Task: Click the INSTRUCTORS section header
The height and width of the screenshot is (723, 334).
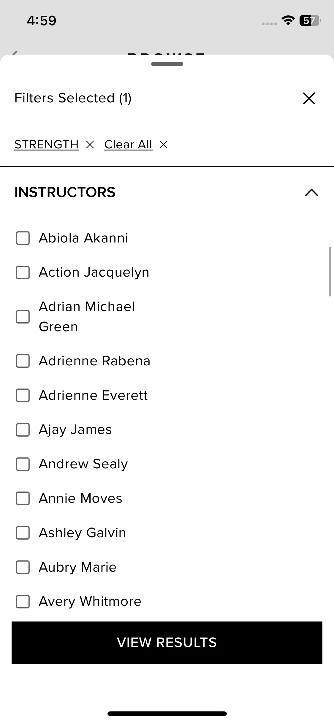Action: coord(65,192)
